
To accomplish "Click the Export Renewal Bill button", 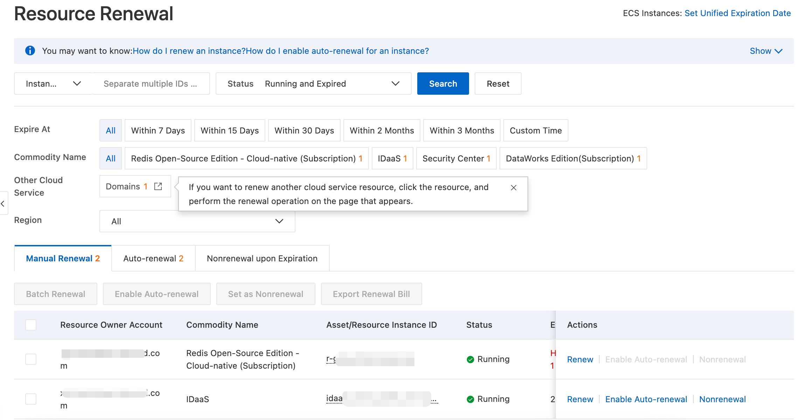I will [x=371, y=294].
